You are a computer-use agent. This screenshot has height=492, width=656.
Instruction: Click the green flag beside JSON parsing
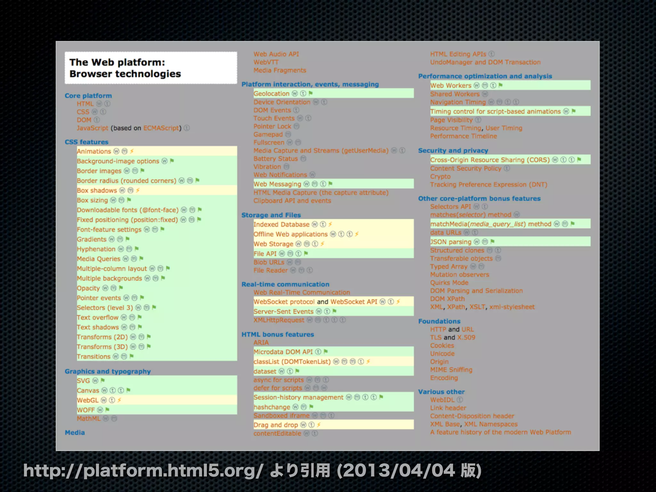pyautogui.click(x=493, y=242)
